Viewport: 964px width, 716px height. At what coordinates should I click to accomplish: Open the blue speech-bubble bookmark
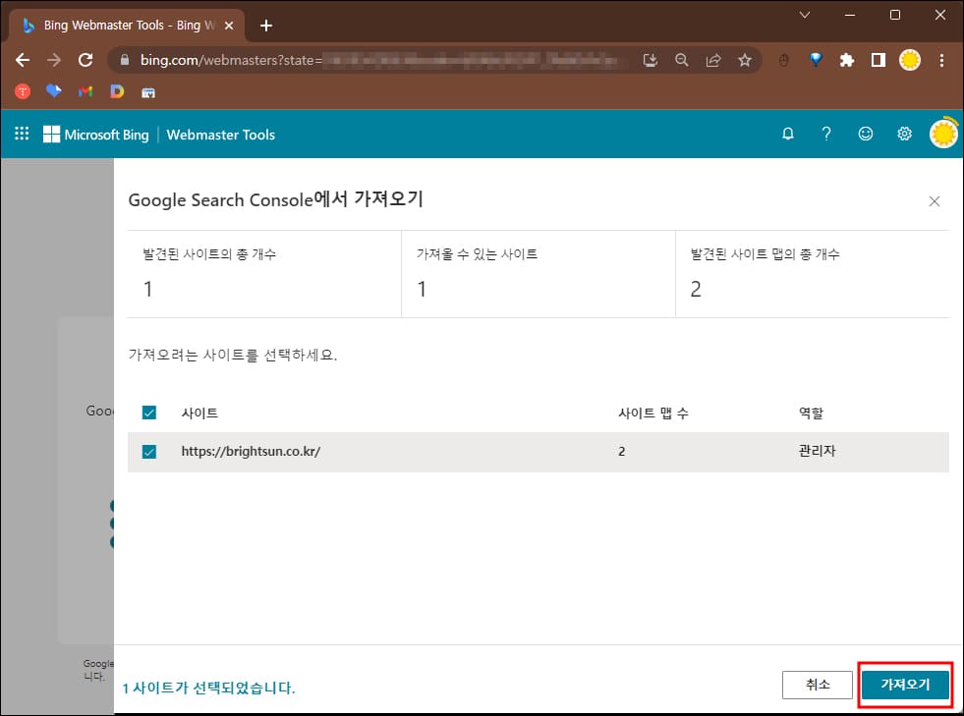tap(54, 91)
